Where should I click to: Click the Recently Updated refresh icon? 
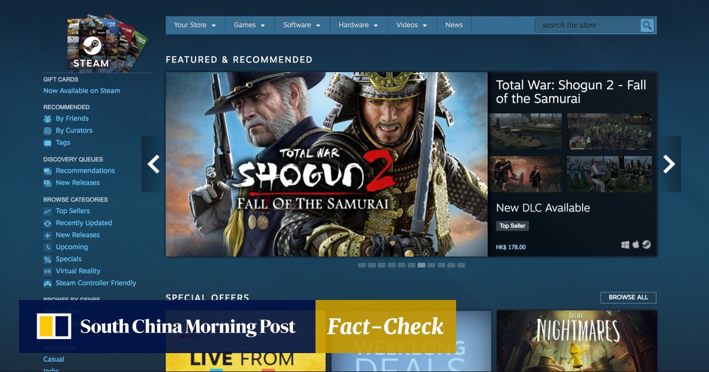(48, 223)
